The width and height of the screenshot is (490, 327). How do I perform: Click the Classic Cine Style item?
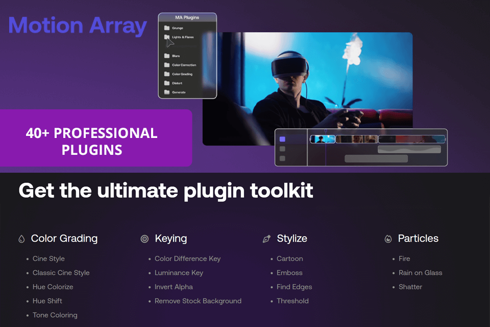click(61, 273)
